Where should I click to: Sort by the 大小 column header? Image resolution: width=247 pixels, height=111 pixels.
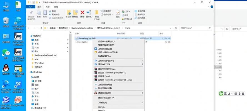[161, 34]
